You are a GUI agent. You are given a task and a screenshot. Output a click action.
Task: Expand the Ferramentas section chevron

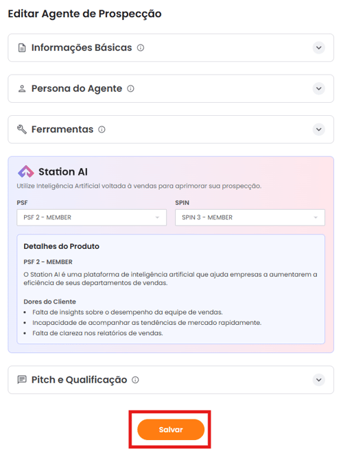318,130
